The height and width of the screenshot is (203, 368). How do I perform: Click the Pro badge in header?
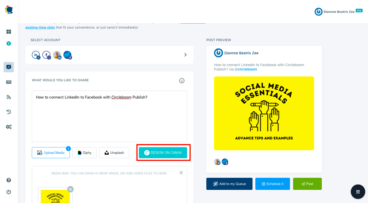(x=359, y=11)
